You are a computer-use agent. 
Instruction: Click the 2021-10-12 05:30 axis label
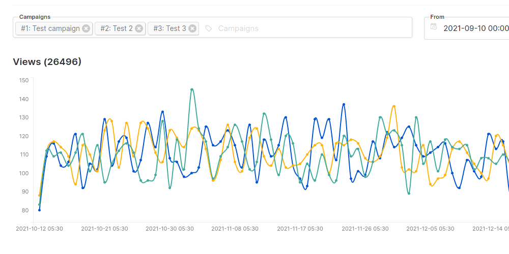[x=39, y=229]
